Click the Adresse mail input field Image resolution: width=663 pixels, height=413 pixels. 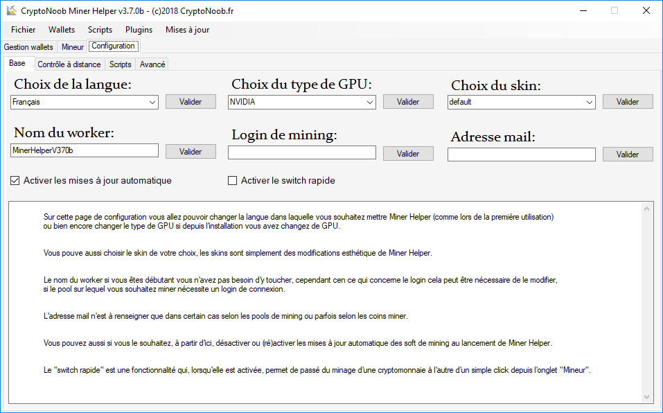coord(522,155)
